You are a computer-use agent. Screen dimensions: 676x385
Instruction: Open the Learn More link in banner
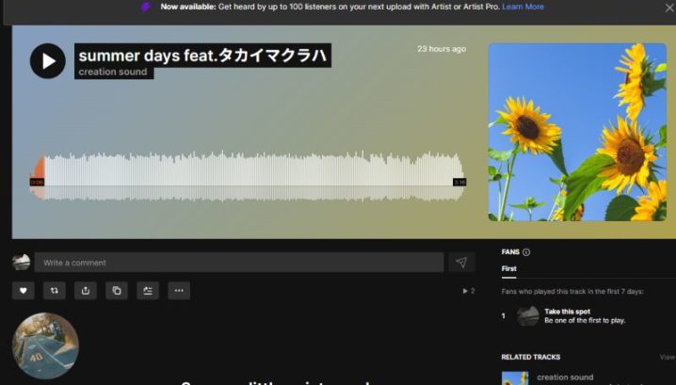pos(523,7)
